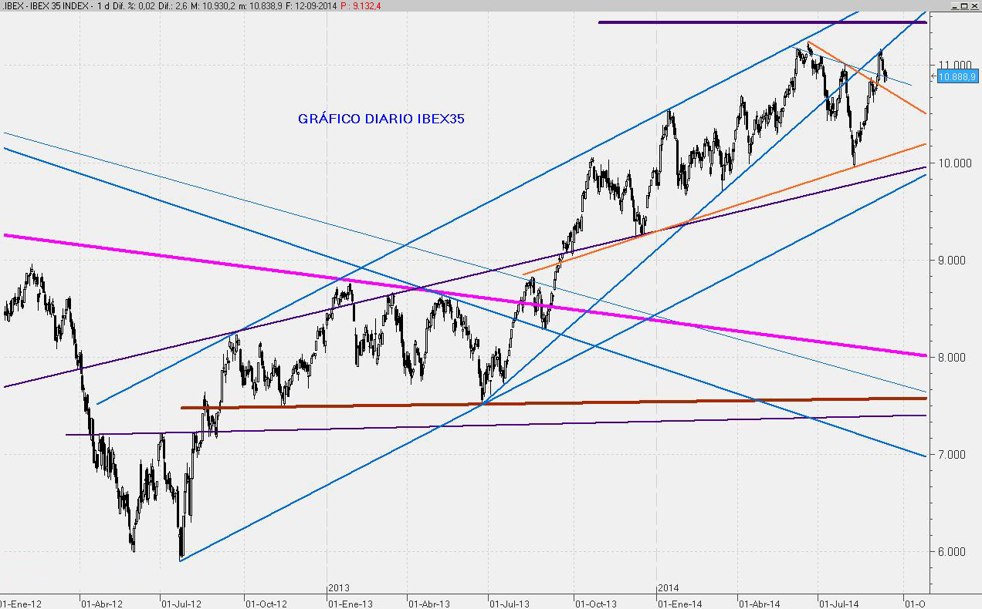Click the 10.000 price axis label
The width and height of the screenshot is (982, 609).
(x=954, y=163)
